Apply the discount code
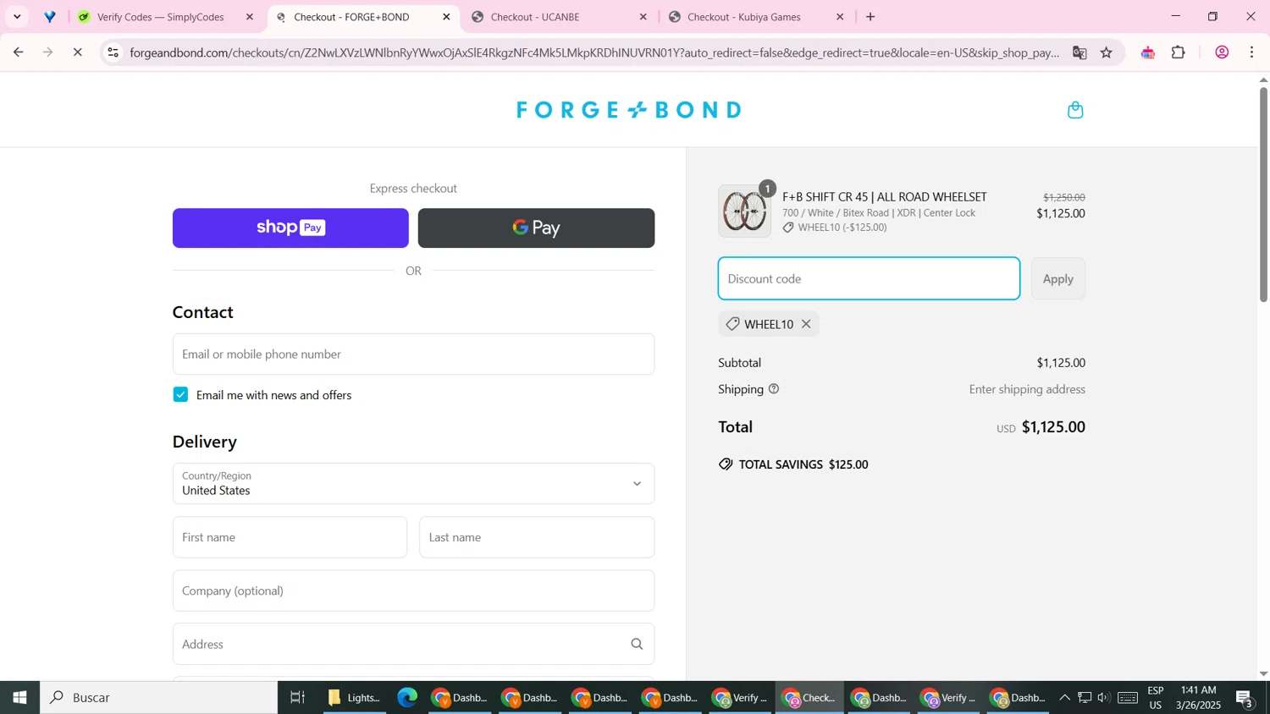Viewport: 1270px width, 714px height. click(x=1057, y=279)
